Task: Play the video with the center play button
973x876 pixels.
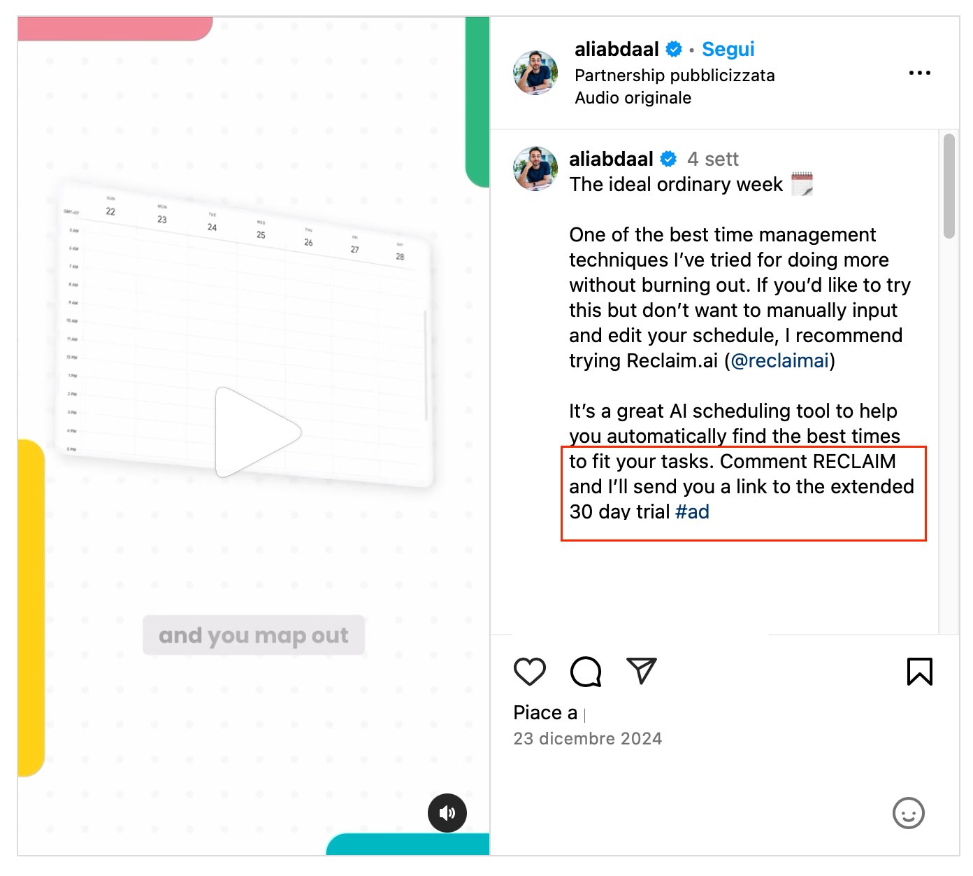Action: tap(257, 432)
